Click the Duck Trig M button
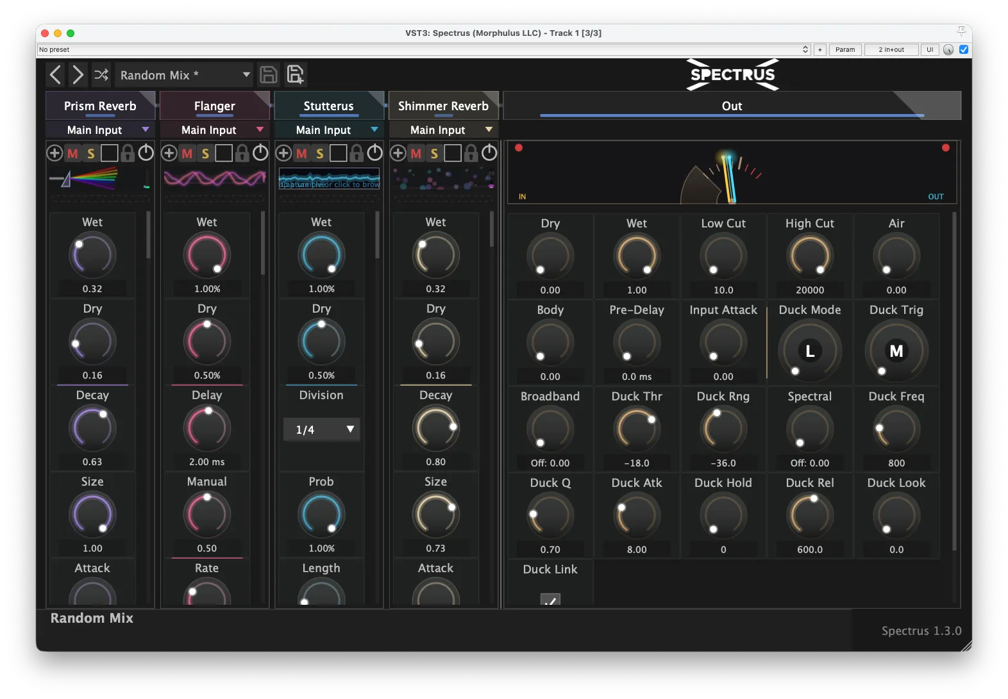This screenshot has width=1008, height=699. pos(896,351)
